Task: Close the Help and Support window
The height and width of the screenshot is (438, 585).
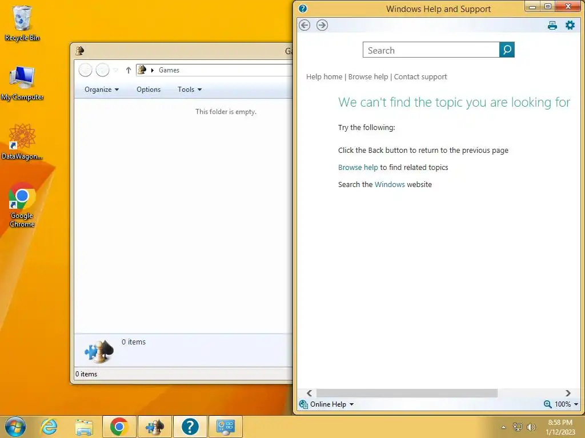Action: tap(568, 6)
